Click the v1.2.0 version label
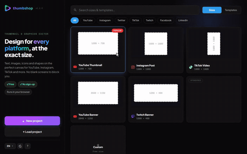 (x=39, y=8)
